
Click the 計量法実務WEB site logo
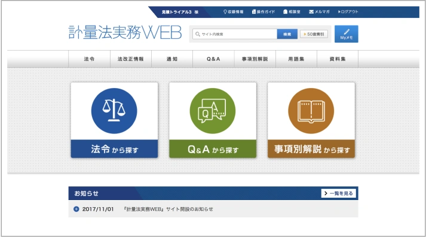tap(125, 33)
